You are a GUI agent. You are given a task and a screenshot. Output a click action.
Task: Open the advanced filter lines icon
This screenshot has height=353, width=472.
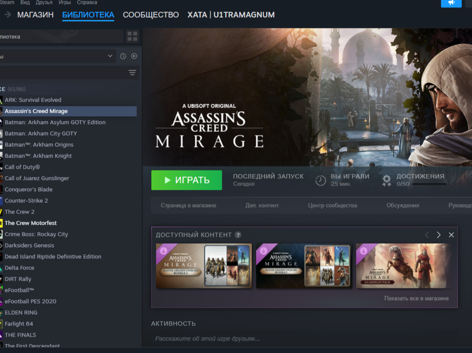132,73
